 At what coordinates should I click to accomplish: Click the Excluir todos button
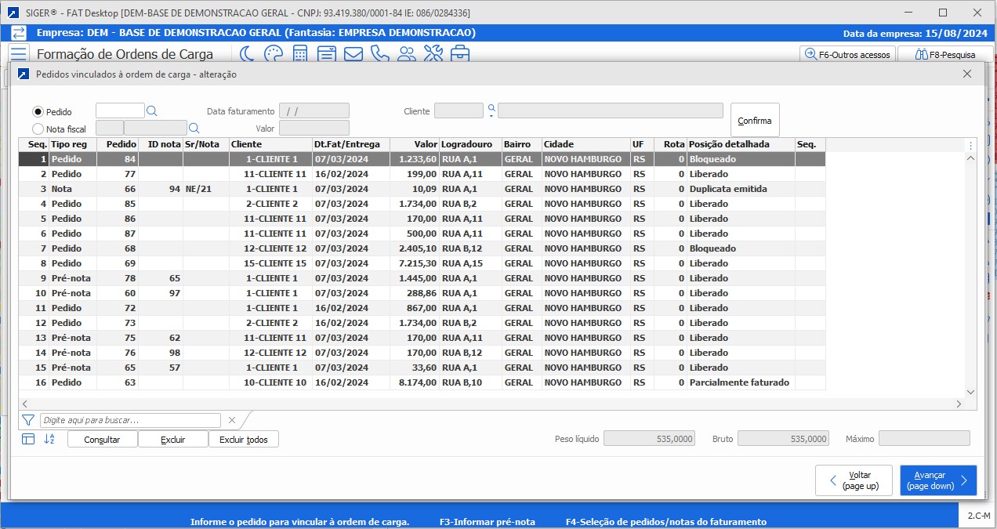tap(243, 440)
